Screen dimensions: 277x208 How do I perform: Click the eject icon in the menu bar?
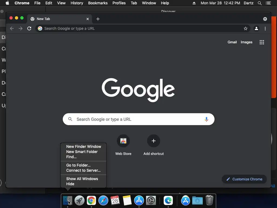tap(194, 3)
